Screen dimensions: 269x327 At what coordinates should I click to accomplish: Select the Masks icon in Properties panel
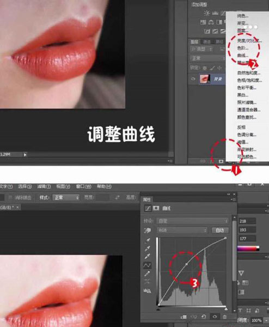point(156,208)
